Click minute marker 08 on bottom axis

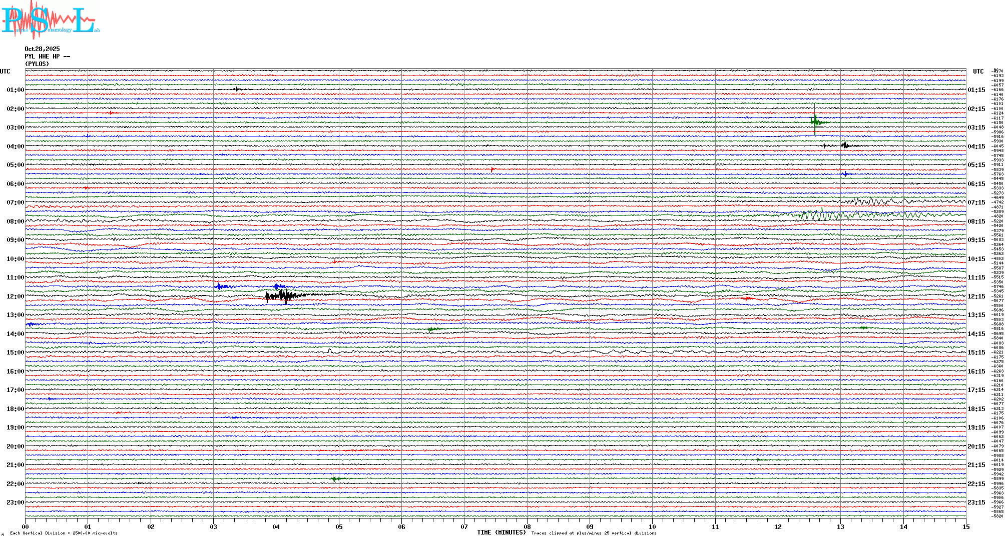(x=527, y=526)
